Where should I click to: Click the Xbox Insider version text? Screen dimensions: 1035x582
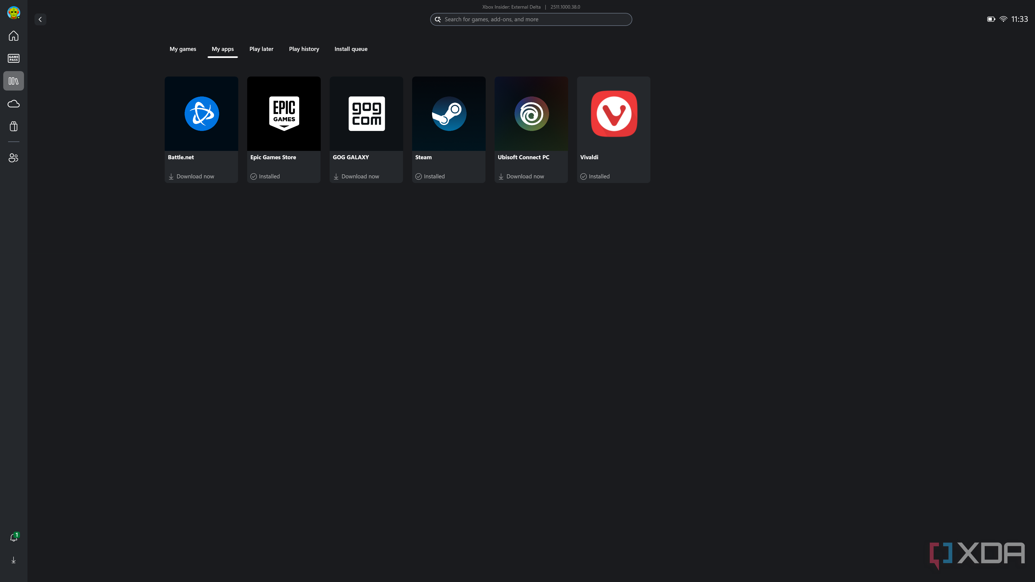click(531, 7)
